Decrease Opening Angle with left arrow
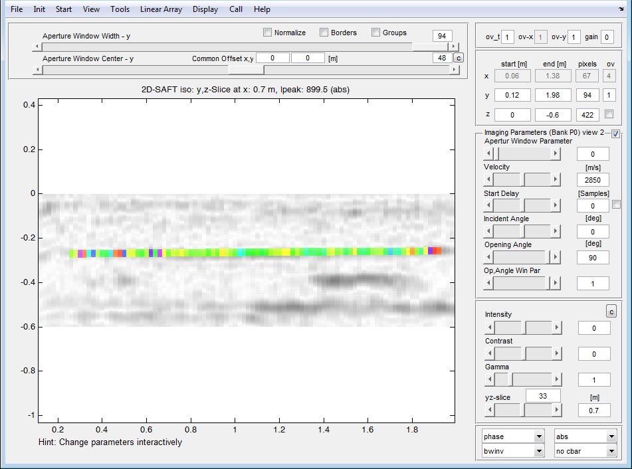The image size is (632, 469). point(488,257)
